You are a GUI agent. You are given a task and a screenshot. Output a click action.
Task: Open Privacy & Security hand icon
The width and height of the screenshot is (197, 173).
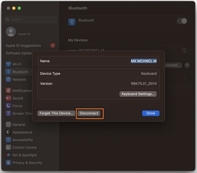(9, 163)
